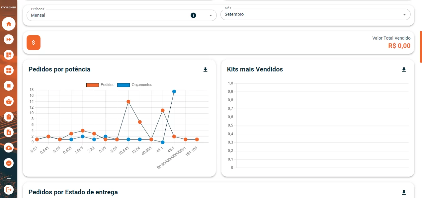The width and height of the screenshot is (422, 198).
Task: Click the circled minus sidebar icon
Action: tap(9, 163)
